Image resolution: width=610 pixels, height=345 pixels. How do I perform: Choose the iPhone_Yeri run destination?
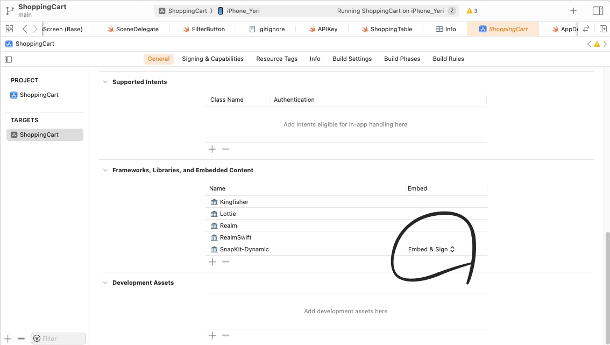coord(238,11)
